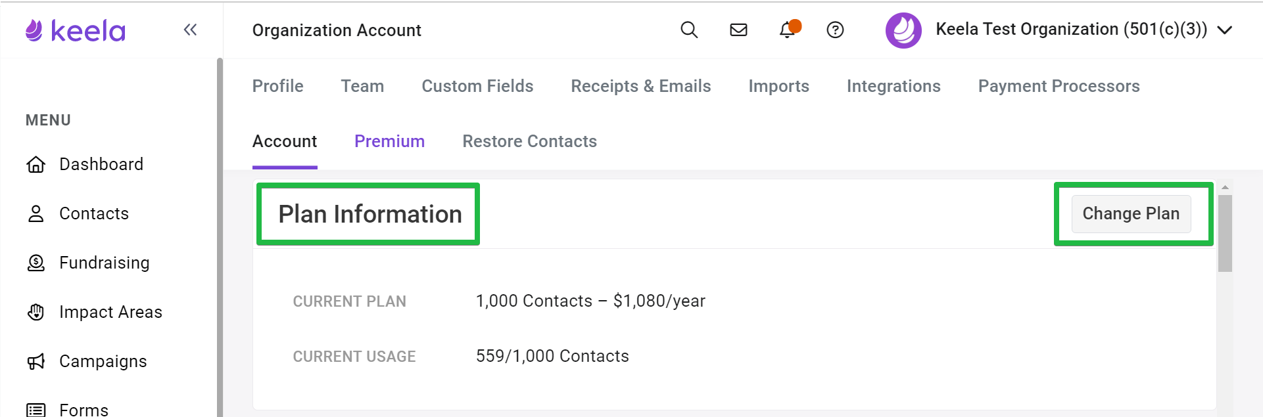Click the Dashboard house icon
Image resolution: width=1263 pixels, height=417 pixels.
click(36, 164)
